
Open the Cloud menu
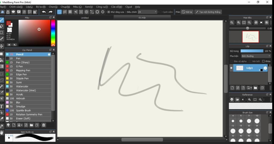click(129, 7)
